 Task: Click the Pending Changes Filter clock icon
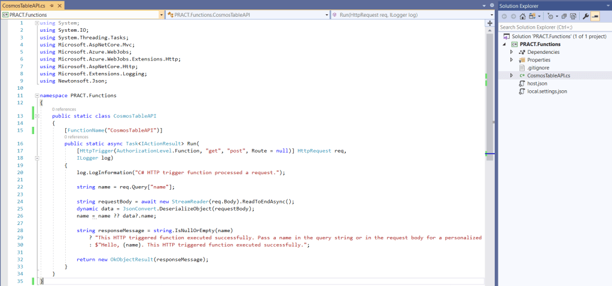click(552, 16)
